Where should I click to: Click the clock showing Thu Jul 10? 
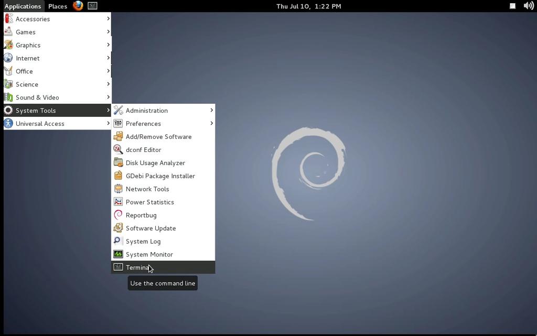308,6
